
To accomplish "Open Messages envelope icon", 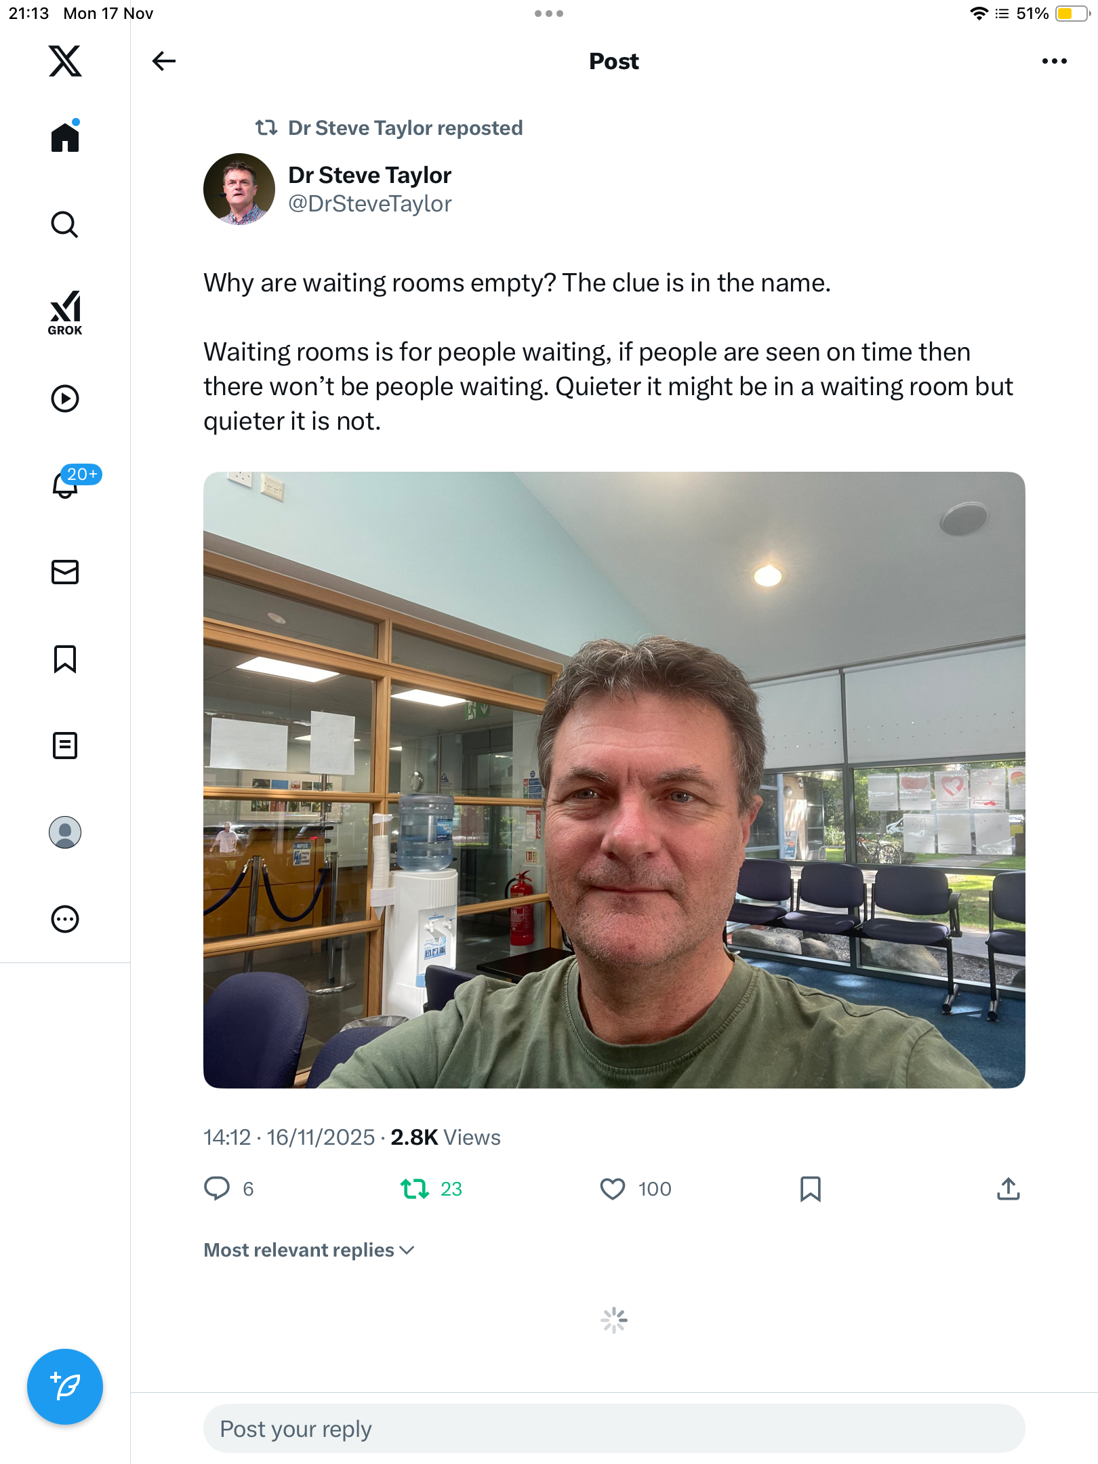I will point(65,572).
